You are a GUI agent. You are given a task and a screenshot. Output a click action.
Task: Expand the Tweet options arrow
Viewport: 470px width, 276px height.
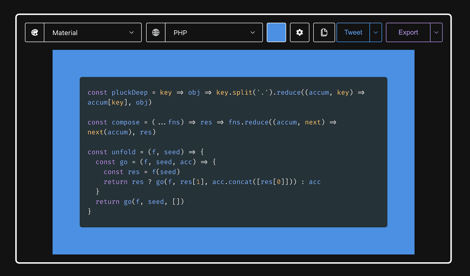(x=376, y=32)
